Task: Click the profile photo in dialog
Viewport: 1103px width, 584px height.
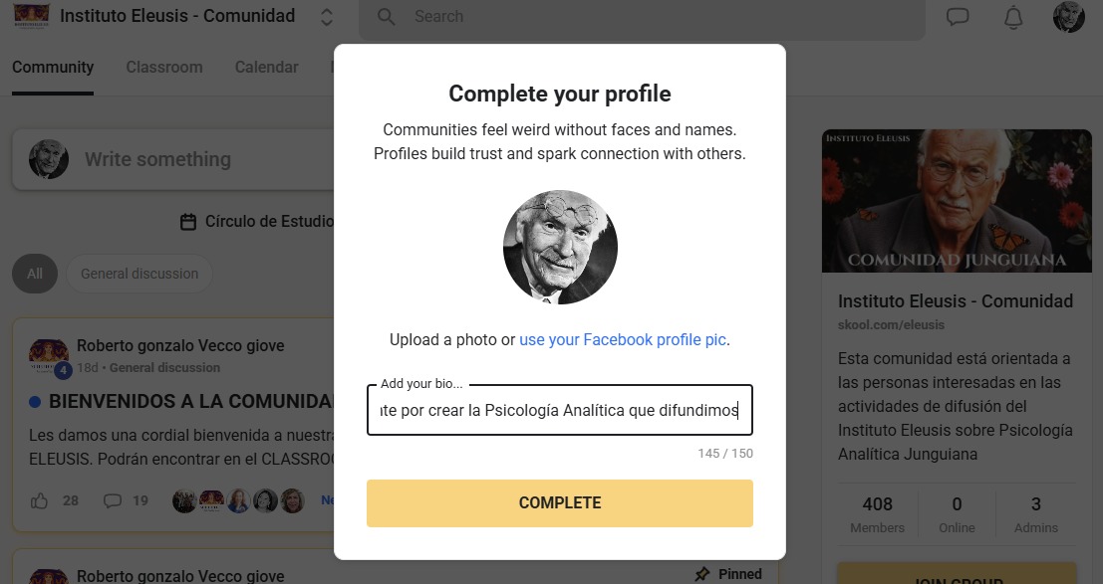Action: click(560, 247)
